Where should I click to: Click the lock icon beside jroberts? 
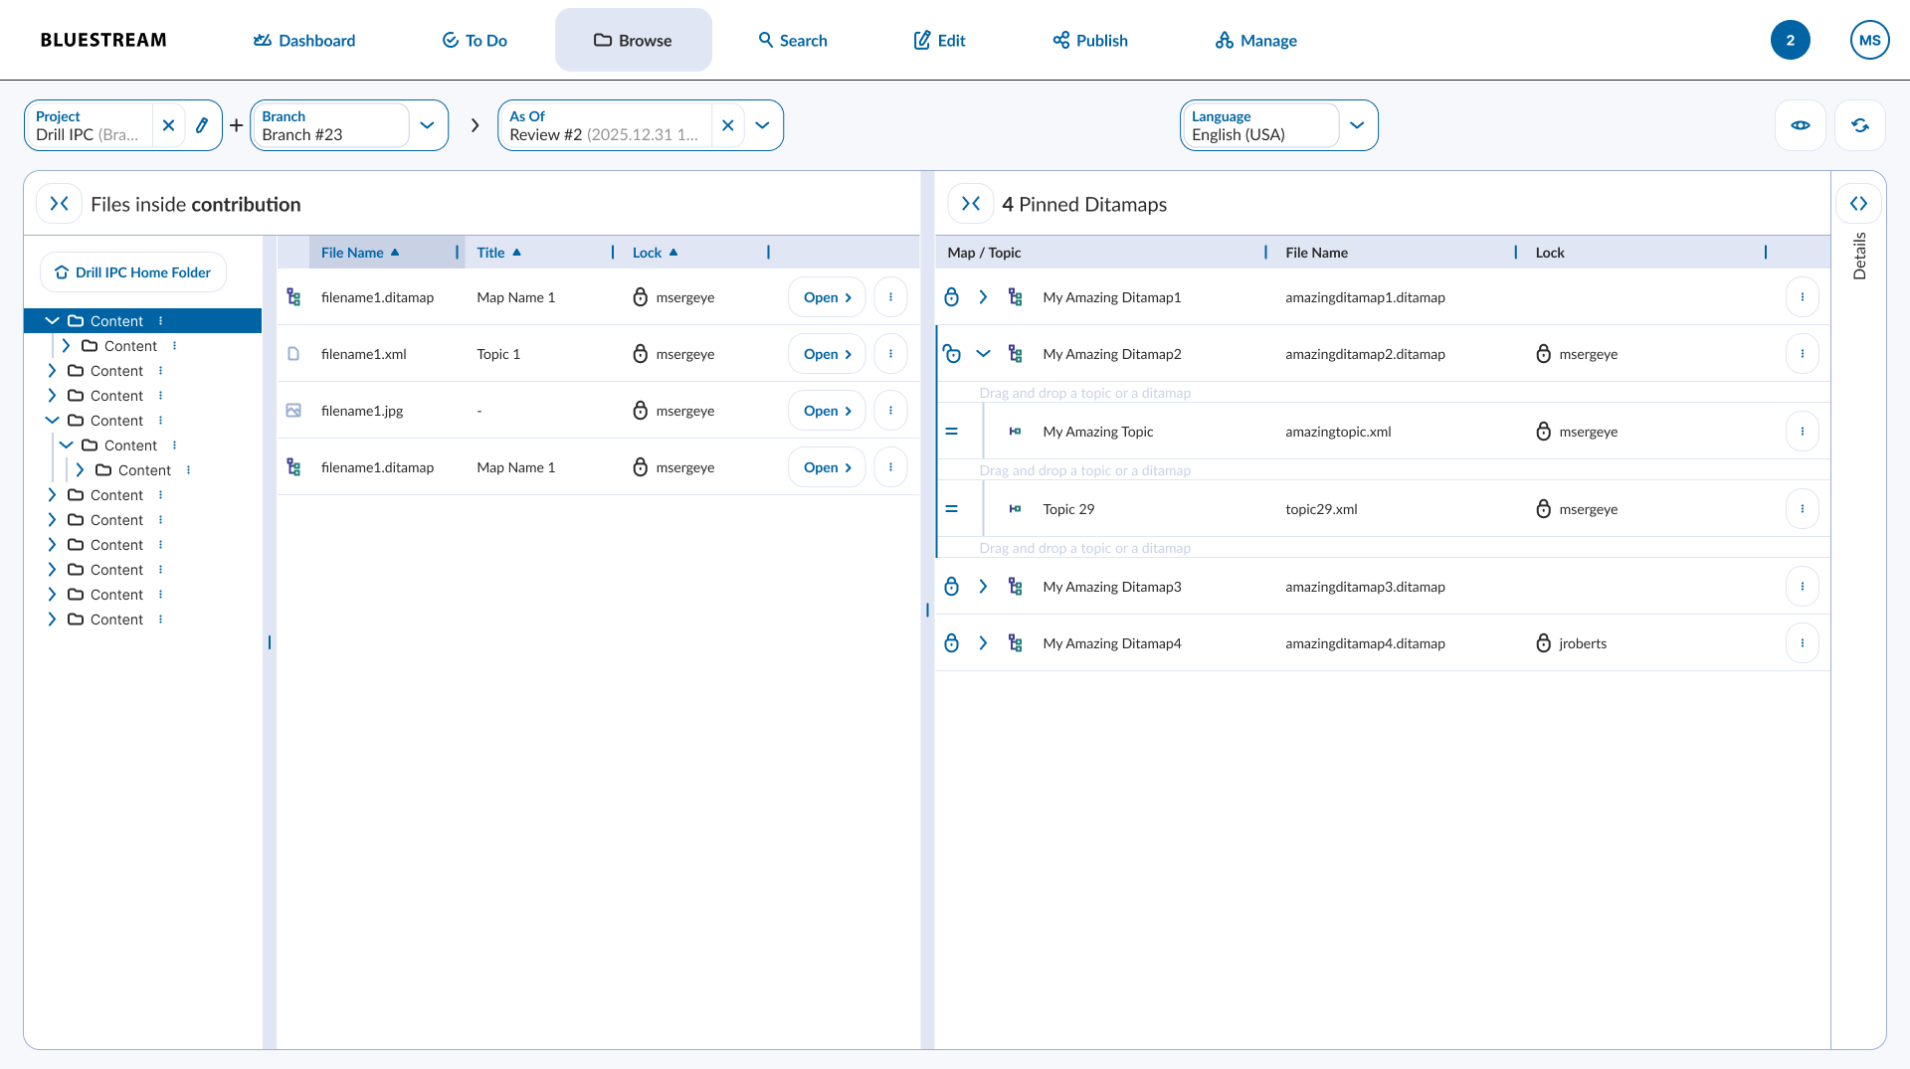1543,643
